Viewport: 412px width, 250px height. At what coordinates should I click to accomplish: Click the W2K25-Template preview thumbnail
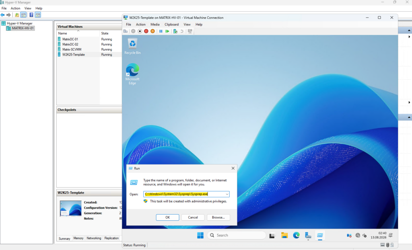71,209
